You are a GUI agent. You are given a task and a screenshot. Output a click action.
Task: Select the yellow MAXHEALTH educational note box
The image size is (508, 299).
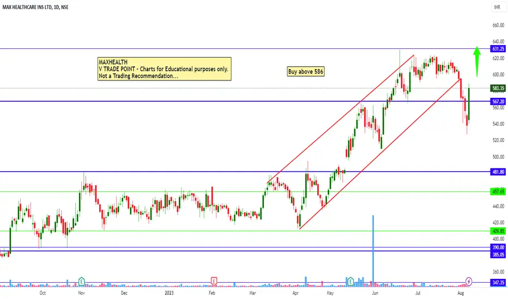[x=164, y=69]
